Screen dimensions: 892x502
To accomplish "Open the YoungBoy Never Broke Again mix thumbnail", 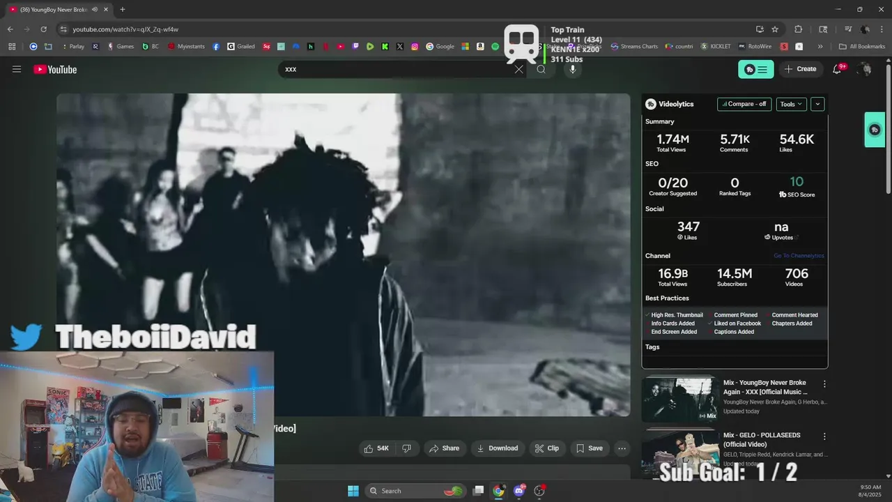I will (x=679, y=399).
